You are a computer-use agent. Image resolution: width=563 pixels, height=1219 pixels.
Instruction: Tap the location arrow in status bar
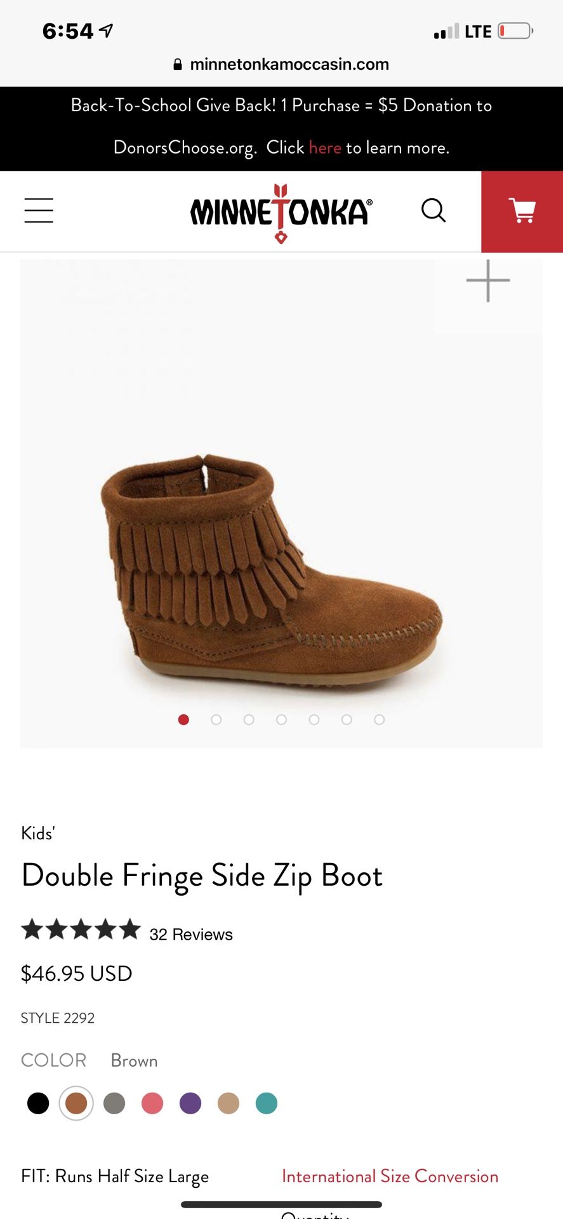point(106,30)
